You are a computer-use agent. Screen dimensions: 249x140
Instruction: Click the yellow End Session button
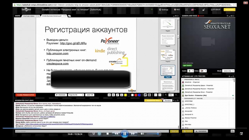(229, 10)
